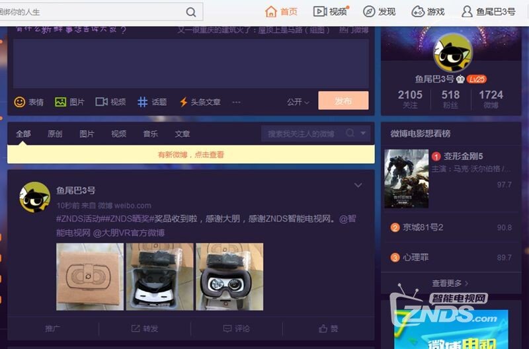
Task: Select the 全部 feed tab
Action: tap(23, 134)
